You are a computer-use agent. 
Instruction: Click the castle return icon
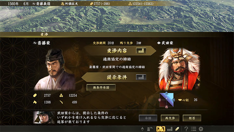click(x=150, y=129)
